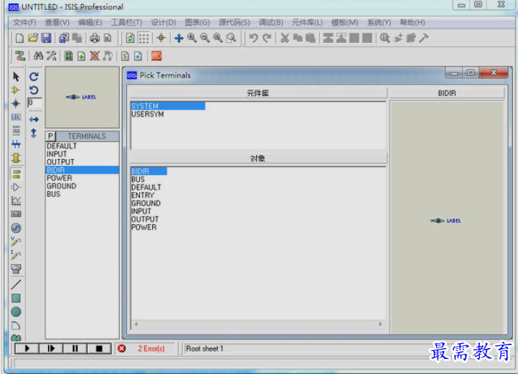
Task: Click the Rotate Clockwise icon
Action: coord(34,77)
